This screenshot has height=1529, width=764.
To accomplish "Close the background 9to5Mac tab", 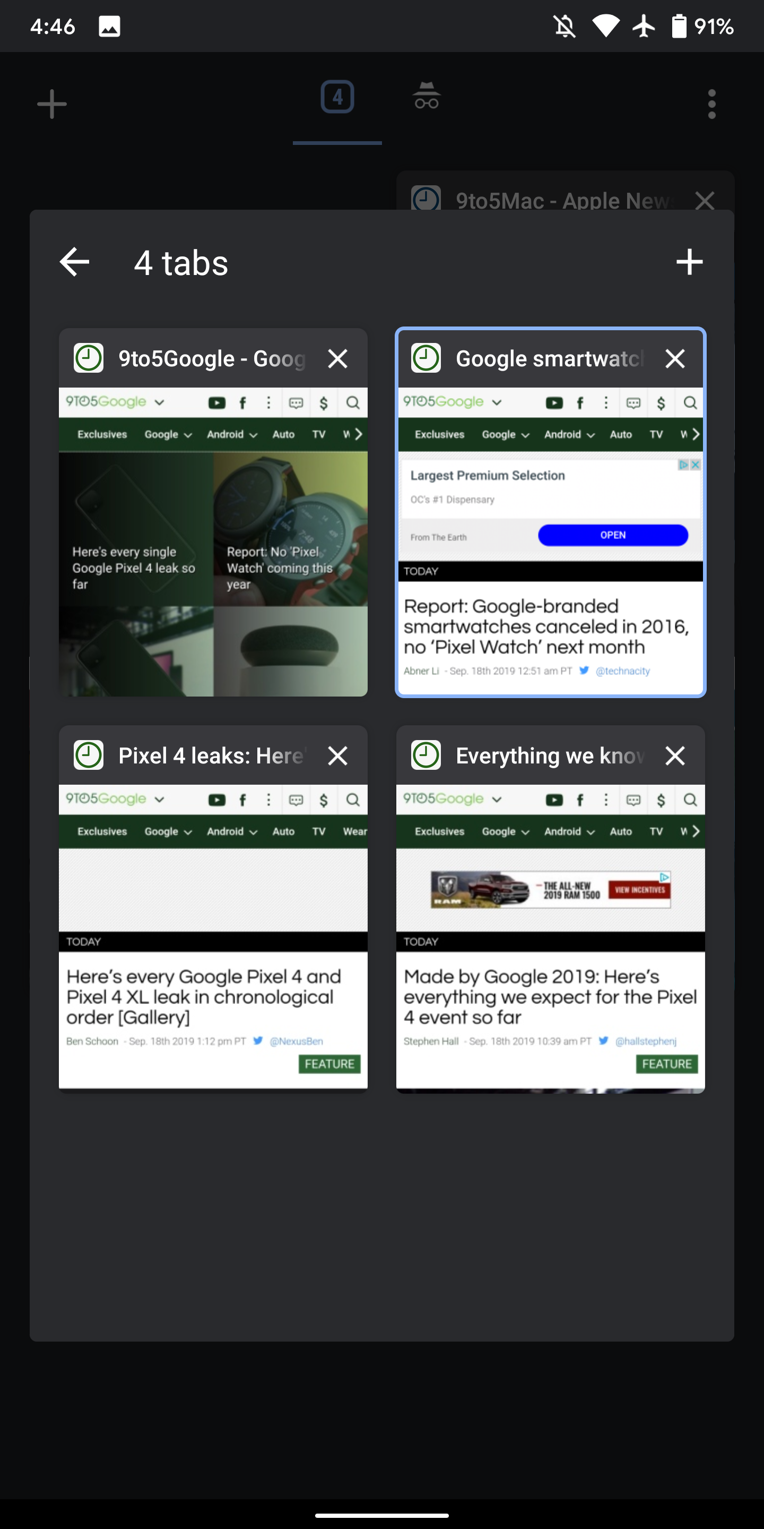I will coord(705,200).
